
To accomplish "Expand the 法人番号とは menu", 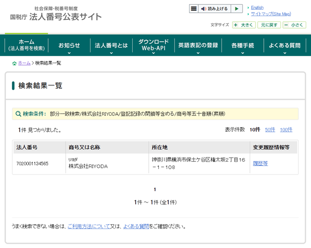I will click(110, 46).
